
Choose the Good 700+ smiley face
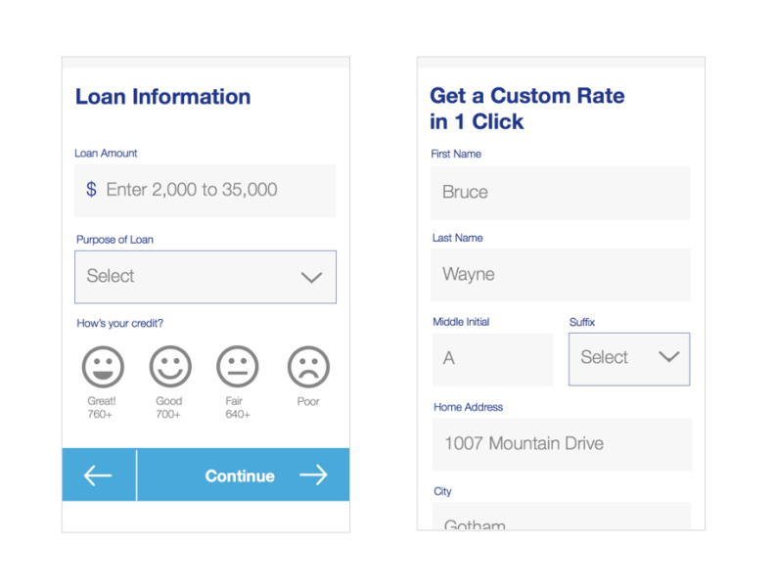coord(170,367)
